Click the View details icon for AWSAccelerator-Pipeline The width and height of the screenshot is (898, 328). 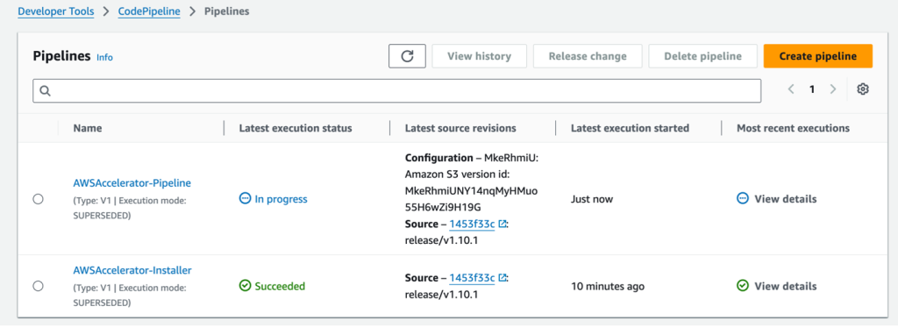(x=743, y=199)
